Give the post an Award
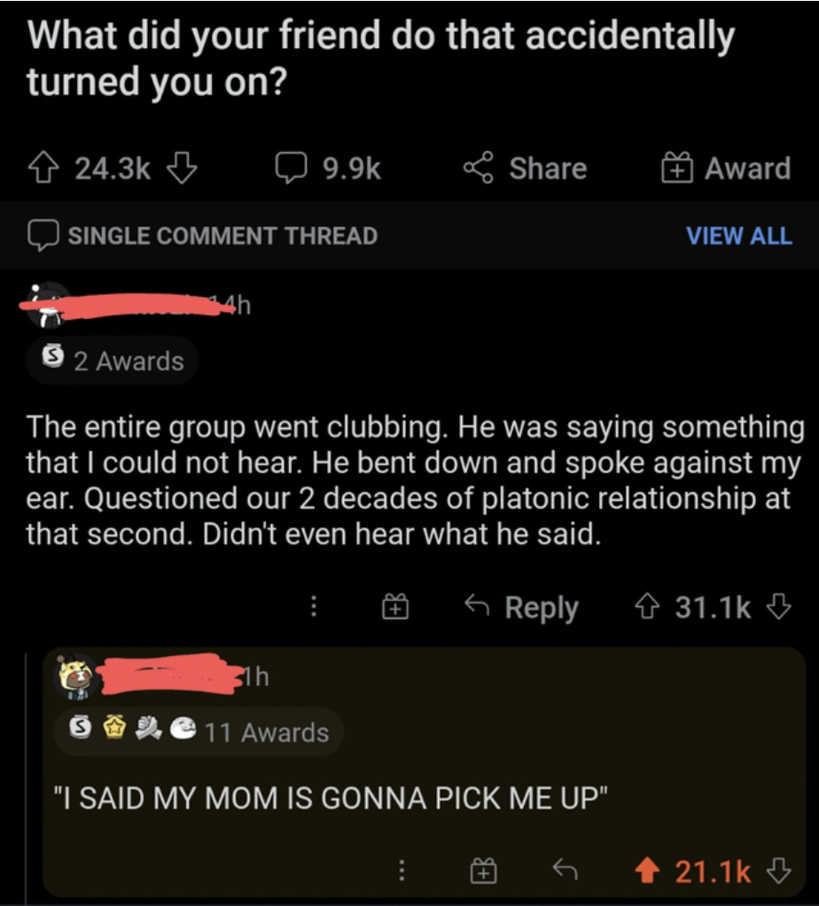This screenshot has height=906, width=819. point(725,168)
